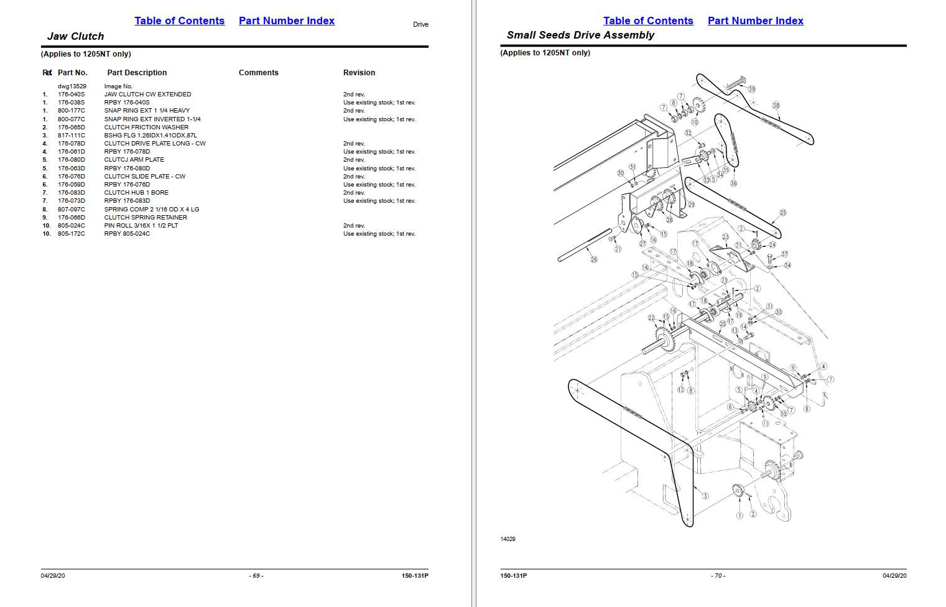
Task: Click callout 3 on the lower chain
Action: (705, 496)
